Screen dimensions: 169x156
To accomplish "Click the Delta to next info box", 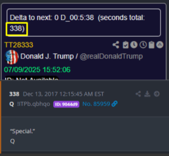I will (84, 23).
